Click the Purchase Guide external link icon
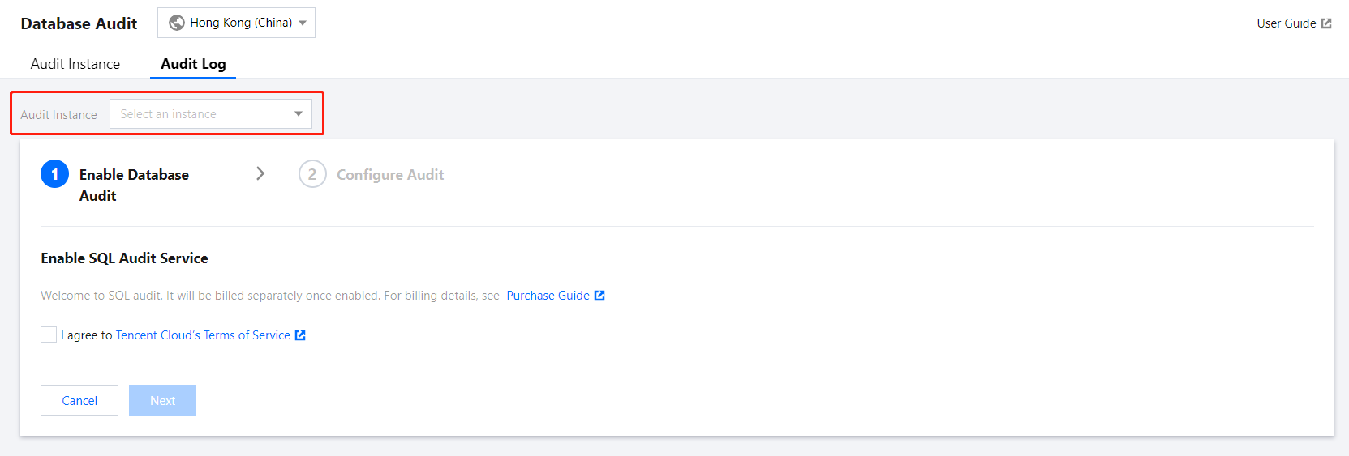The height and width of the screenshot is (456, 1349). 599,296
